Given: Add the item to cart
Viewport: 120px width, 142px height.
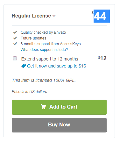Looking at the screenshot, I should click(x=59, y=107).
